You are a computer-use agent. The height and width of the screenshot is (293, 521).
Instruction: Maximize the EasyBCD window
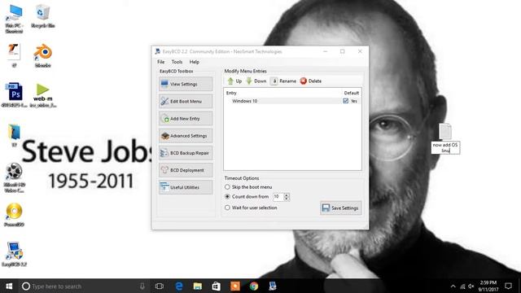point(342,51)
